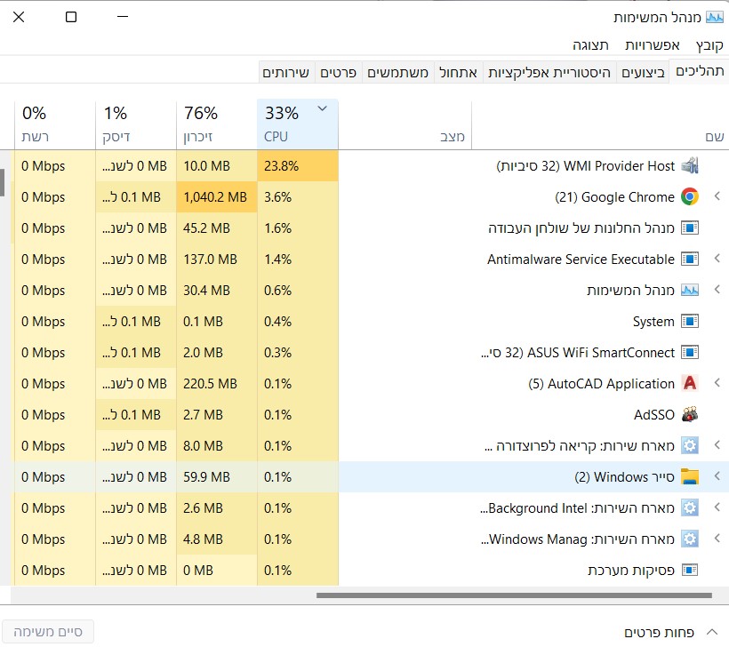Click the AdSSO process icon

[x=690, y=414]
